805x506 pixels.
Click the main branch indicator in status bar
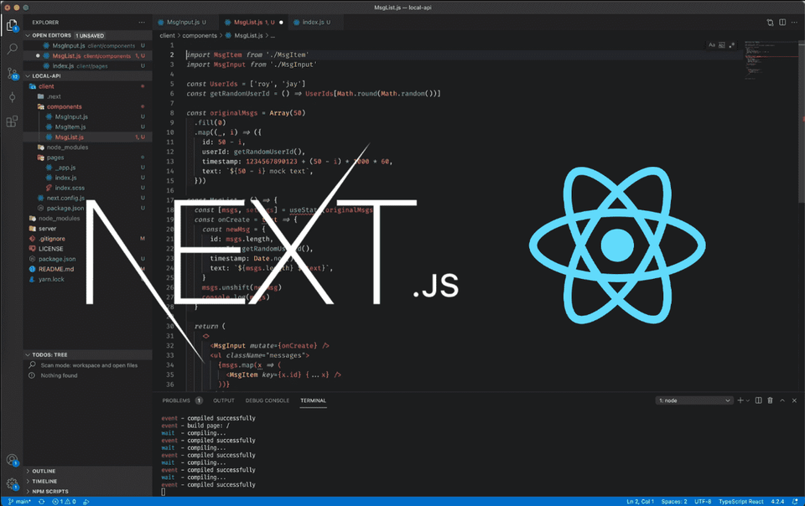click(19, 501)
